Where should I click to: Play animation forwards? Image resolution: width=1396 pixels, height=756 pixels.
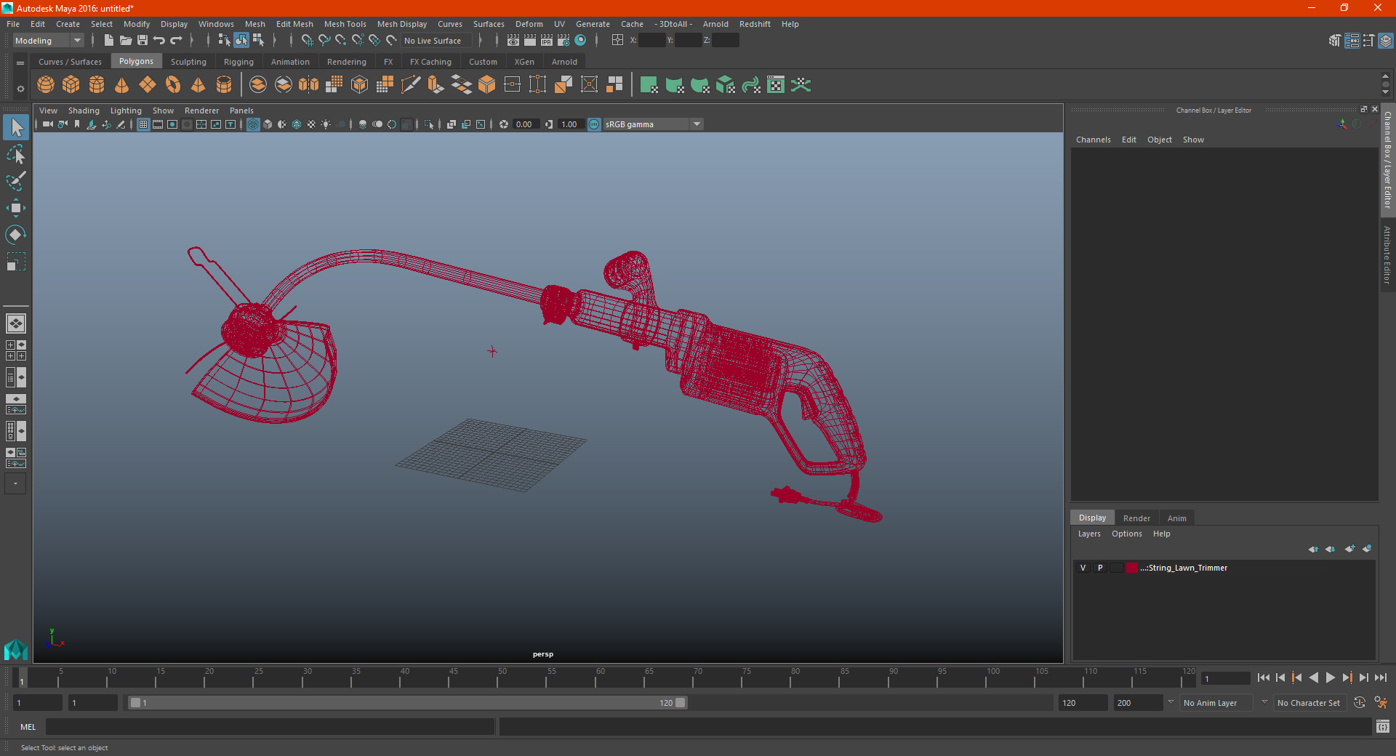(1330, 677)
